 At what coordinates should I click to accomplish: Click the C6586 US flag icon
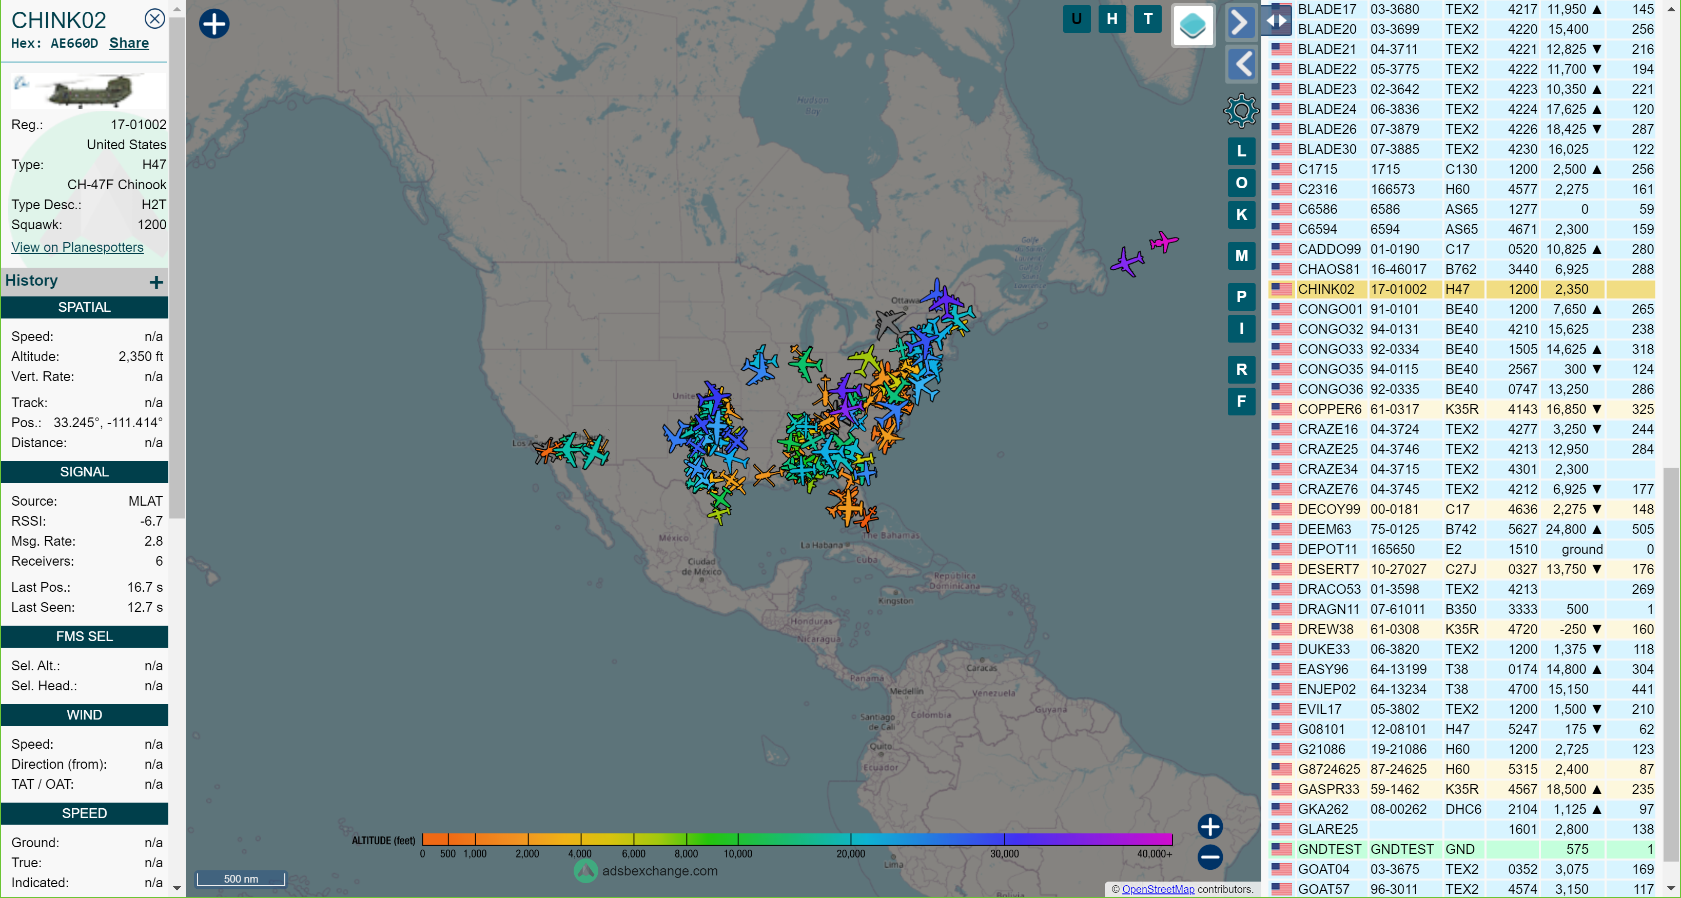pos(1281,209)
